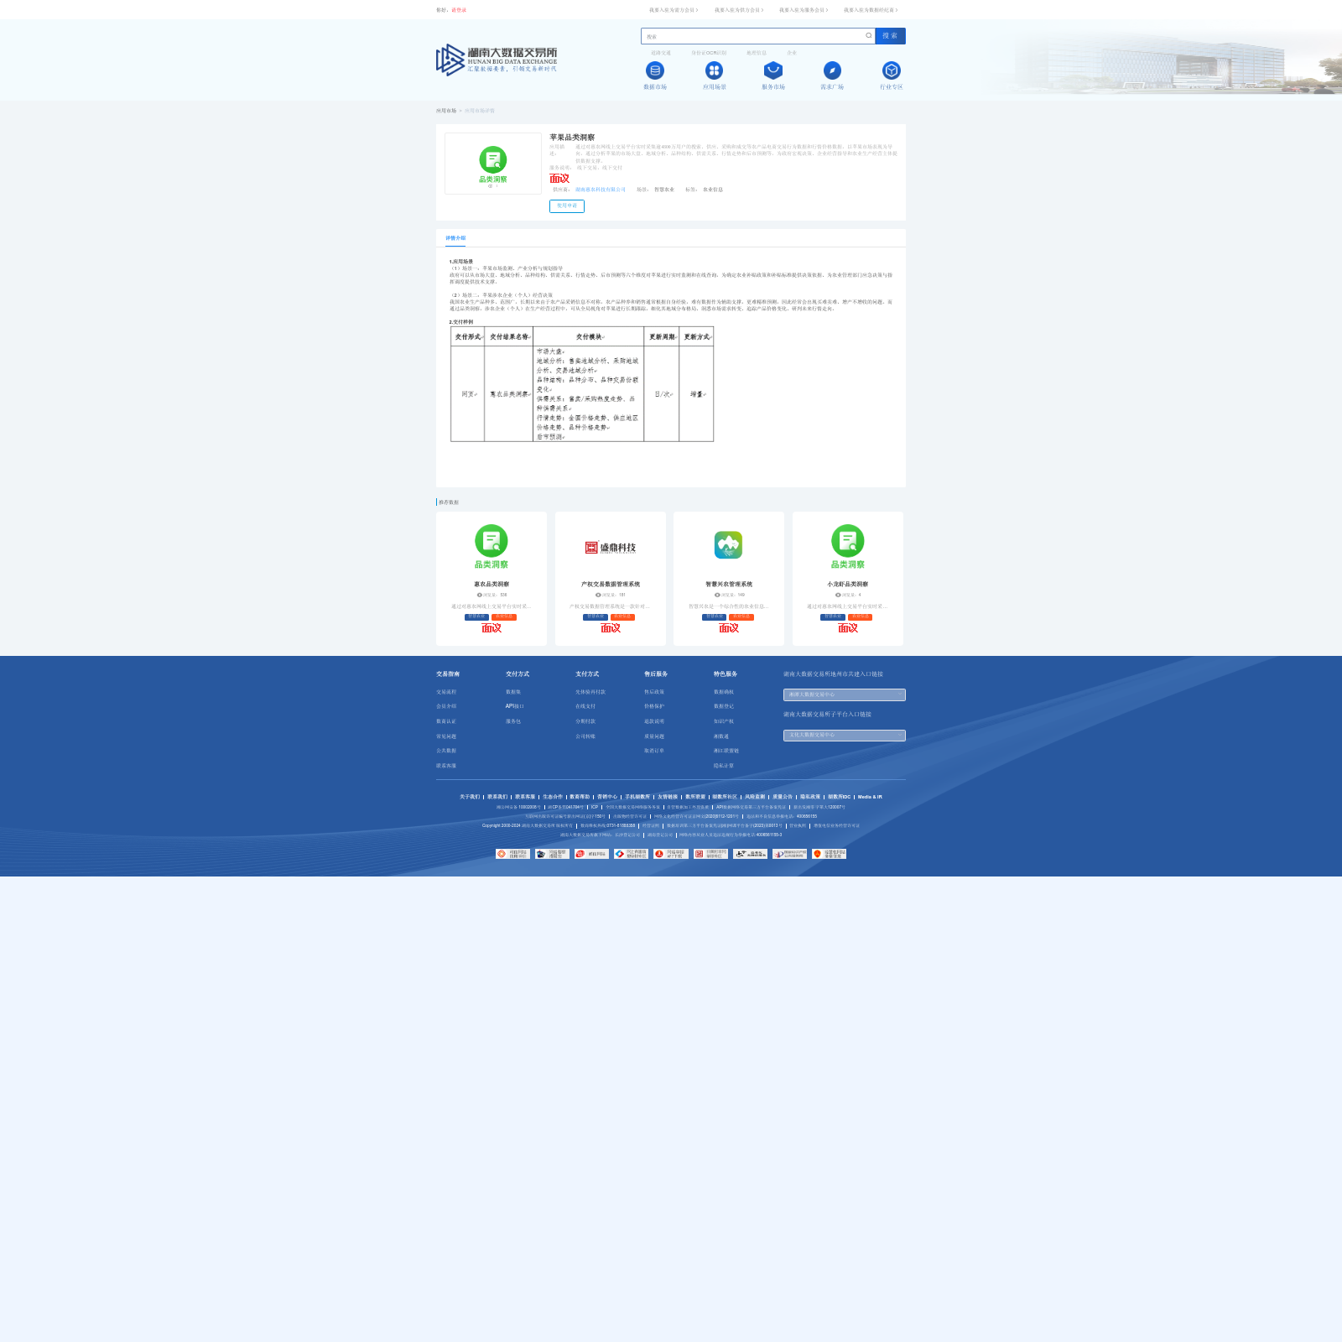Click the eye icon on the 产权交易数据管理系统 card
Viewport: 1342px width, 1342px height.
click(598, 595)
